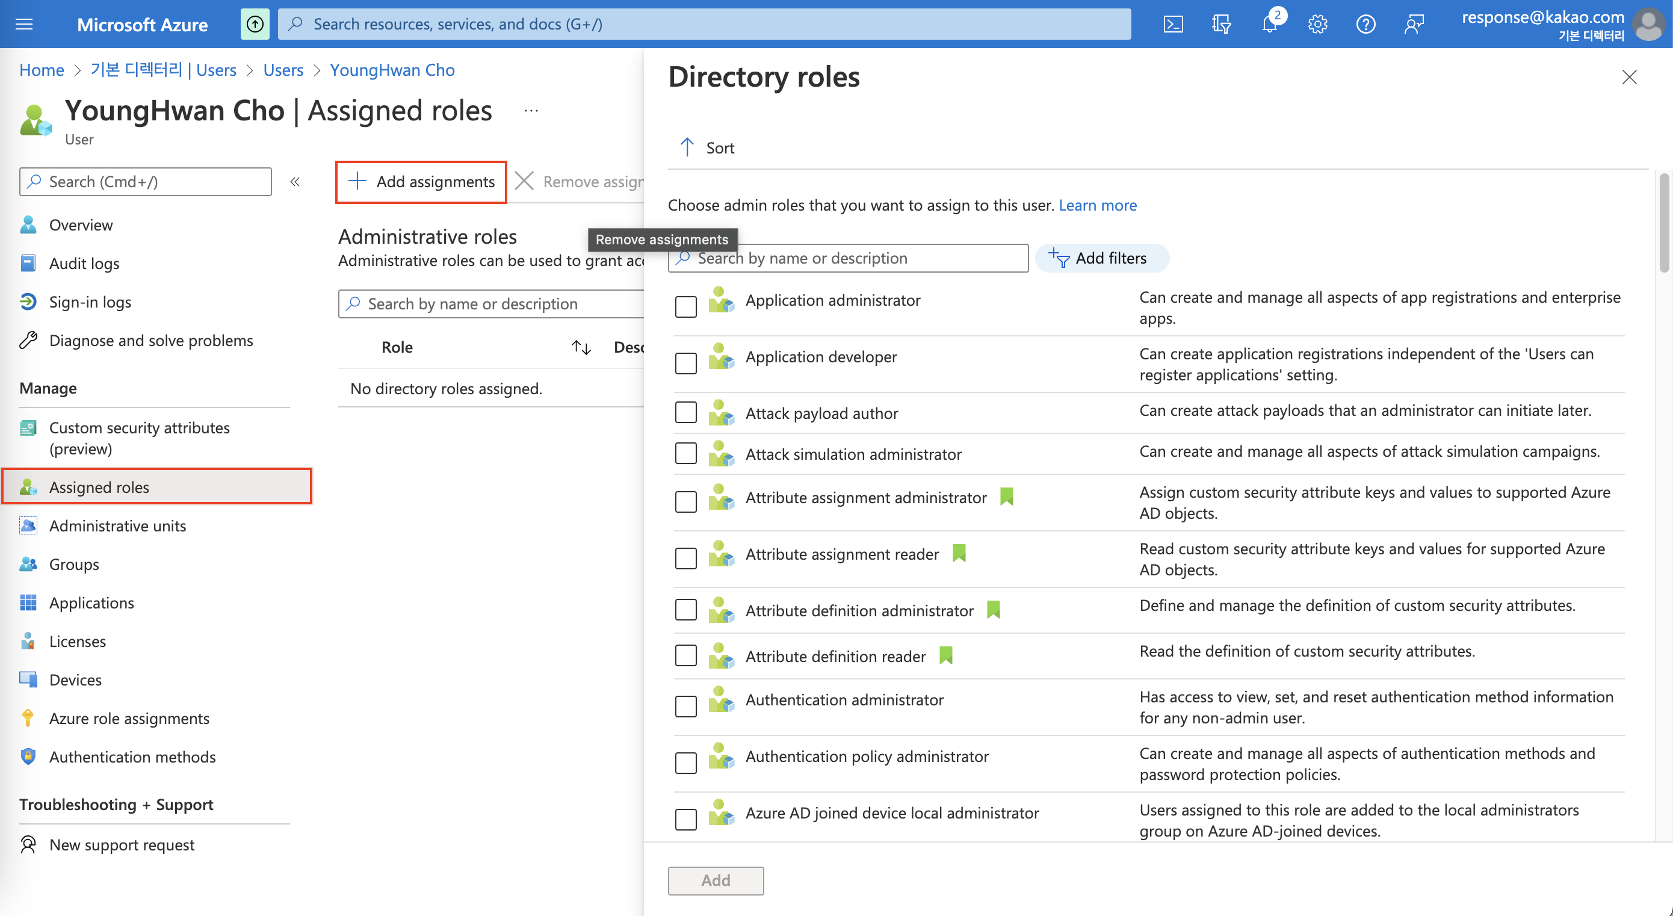Screen dimensions: 1673x916
Task: Click preview bookmark on Attribute assignment reader
Action: click(x=959, y=554)
